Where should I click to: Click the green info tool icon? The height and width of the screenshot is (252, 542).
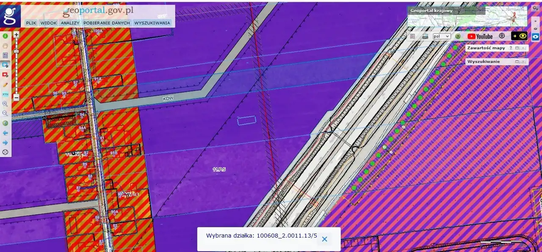[x=6, y=36]
